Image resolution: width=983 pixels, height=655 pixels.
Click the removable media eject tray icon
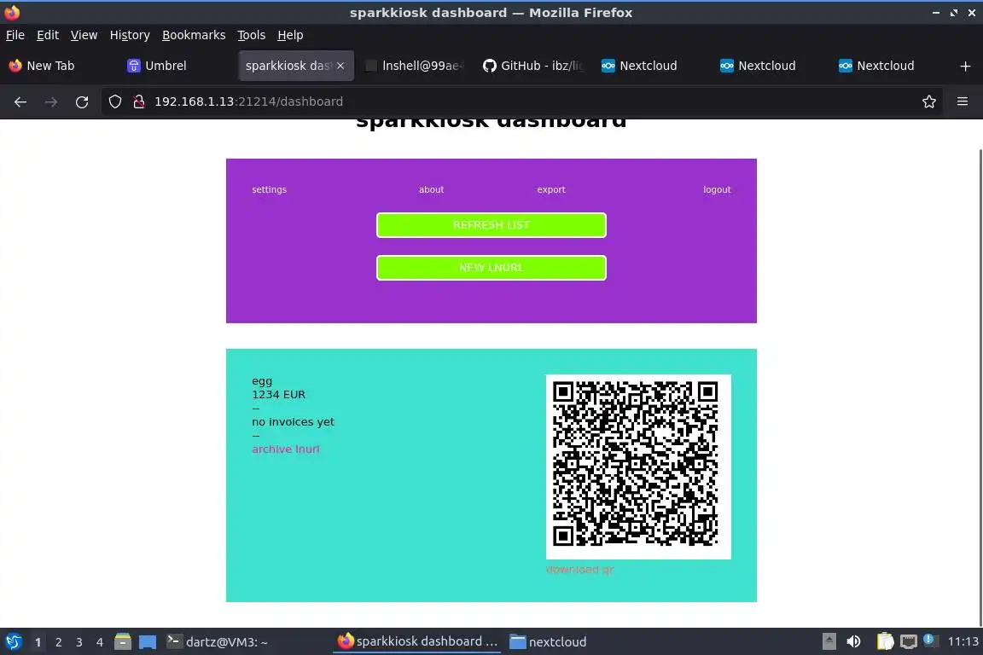coord(829,641)
